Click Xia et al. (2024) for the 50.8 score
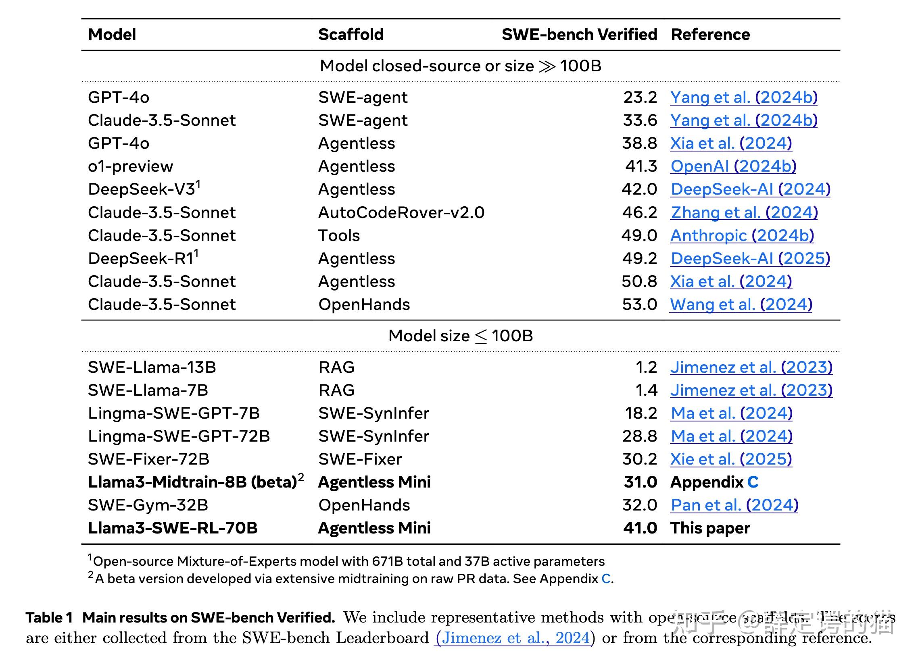918x660 pixels. coord(731,282)
